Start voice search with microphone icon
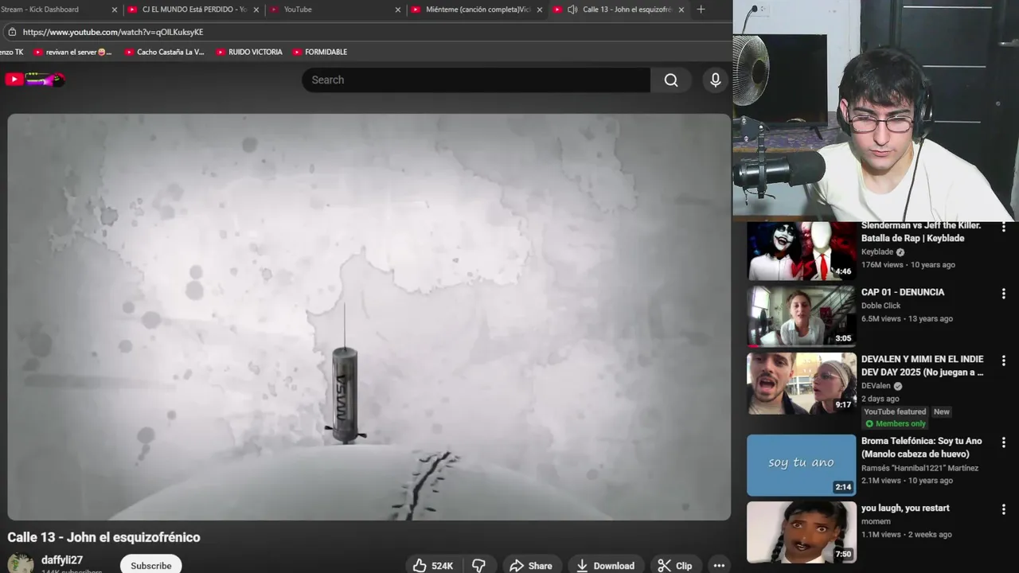The image size is (1019, 573). [x=715, y=80]
